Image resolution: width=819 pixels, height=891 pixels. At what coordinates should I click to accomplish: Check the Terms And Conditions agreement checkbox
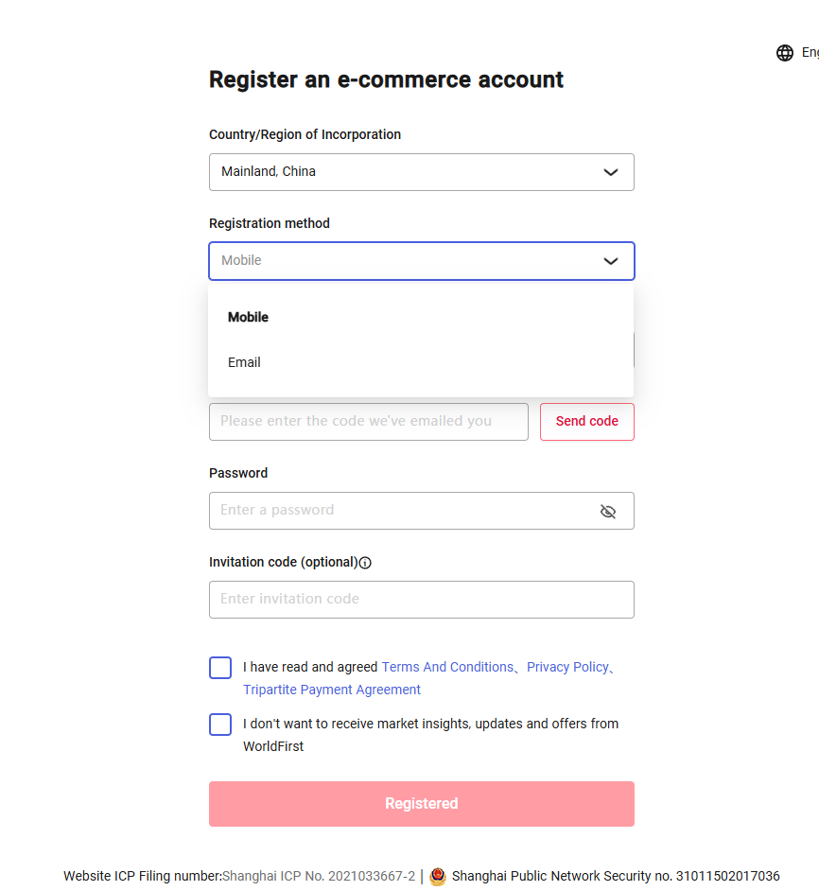(219, 667)
